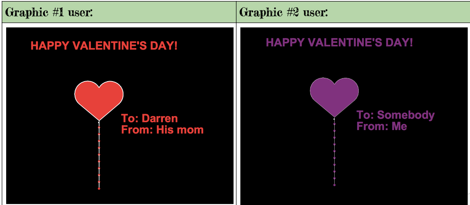Select the "From: His mom" text line
The height and width of the screenshot is (205, 470).
[162, 130]
